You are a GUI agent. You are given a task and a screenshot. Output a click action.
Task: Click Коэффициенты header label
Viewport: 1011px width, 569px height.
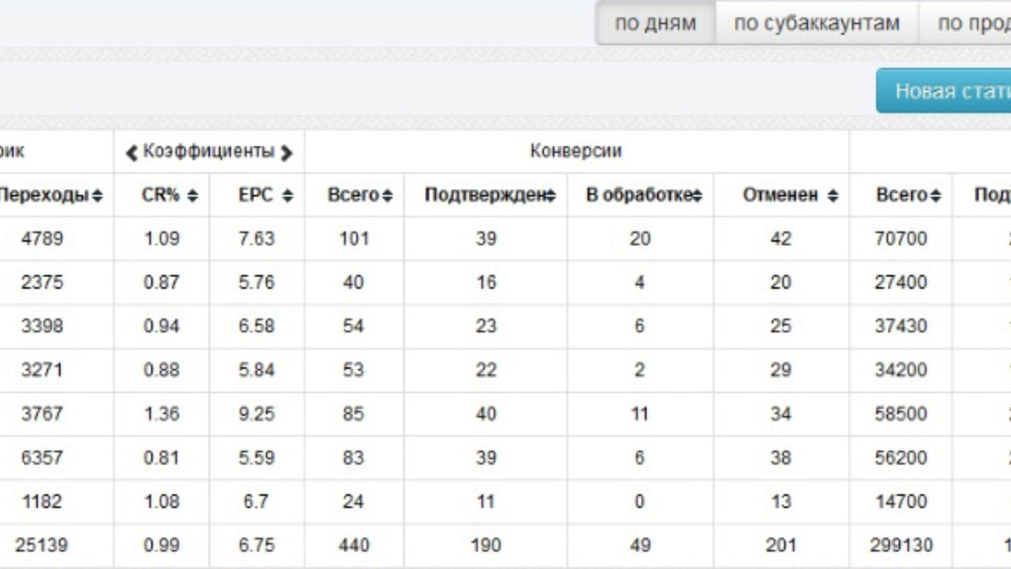(x=209, y=151)
